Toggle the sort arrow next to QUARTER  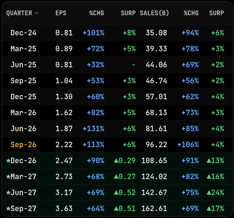click(x=36, y=13)
